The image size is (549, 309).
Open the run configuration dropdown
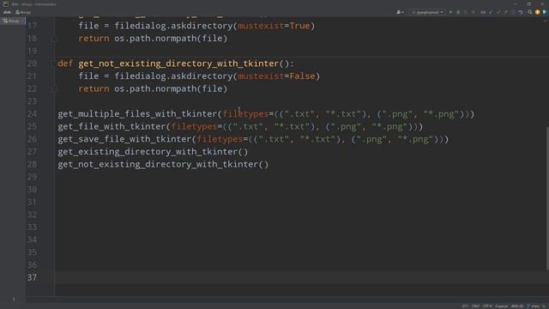pos(428,12)
